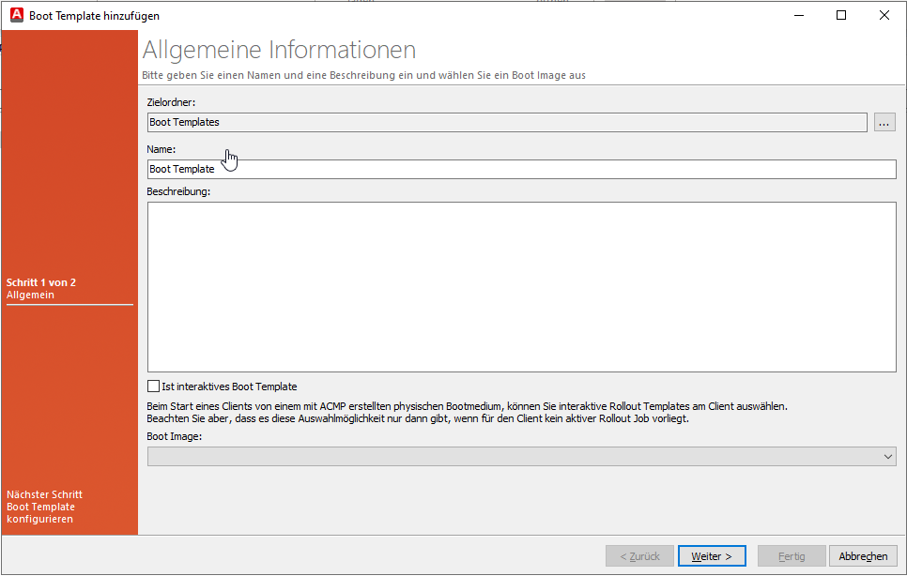The image size is (907, 576).
Task: Click the 'Beschreibung:' label
Action: 178,191
